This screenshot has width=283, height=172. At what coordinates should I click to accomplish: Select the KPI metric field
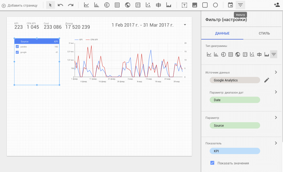[235, 151]
